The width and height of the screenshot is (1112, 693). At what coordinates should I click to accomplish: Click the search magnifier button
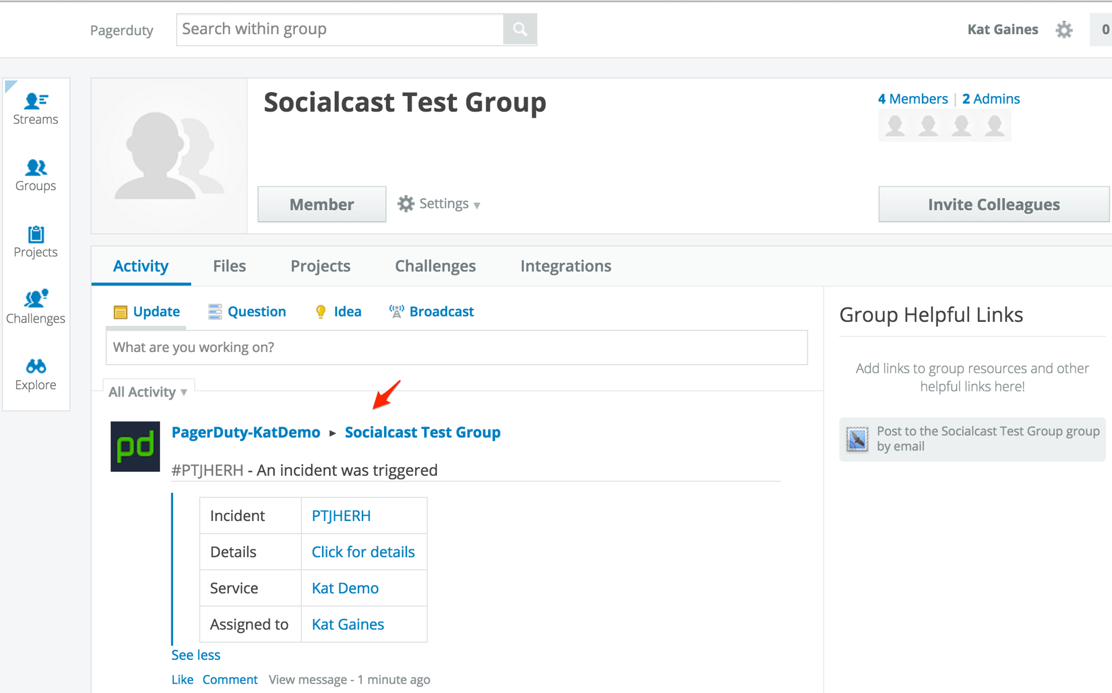coord(520,30)
